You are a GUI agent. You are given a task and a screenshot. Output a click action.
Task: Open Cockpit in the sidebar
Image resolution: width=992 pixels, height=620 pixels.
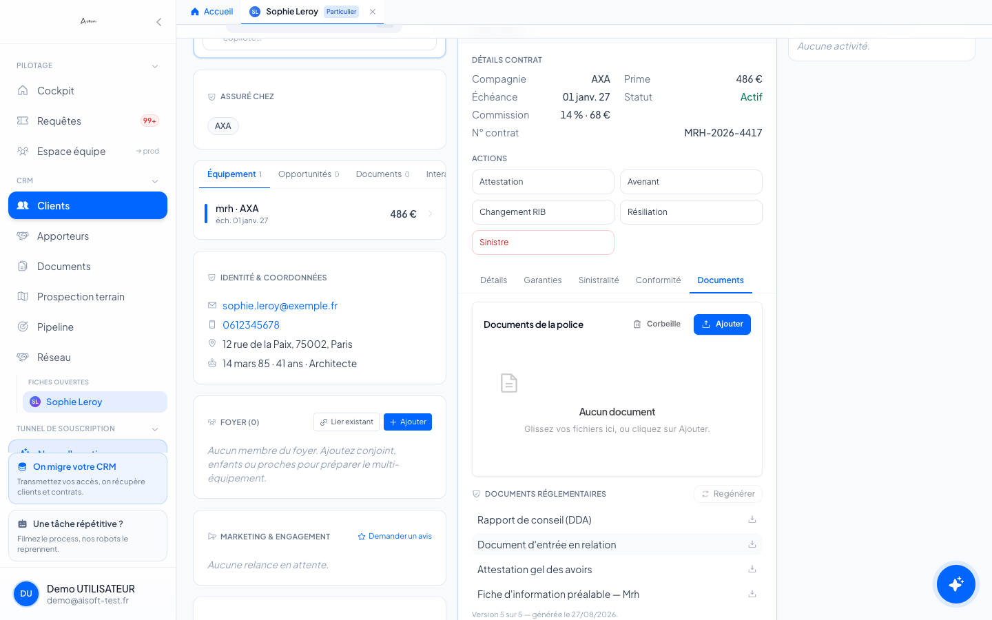[x=88, y=91]
